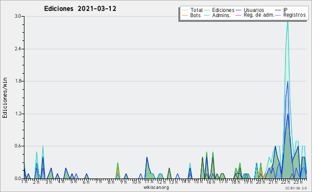Click the 1.8 y-axis gridline label

[18, 81]
